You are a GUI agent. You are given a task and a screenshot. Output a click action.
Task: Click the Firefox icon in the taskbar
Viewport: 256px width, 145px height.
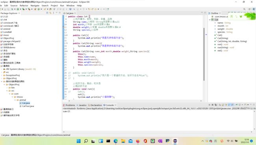coord(138,141)
